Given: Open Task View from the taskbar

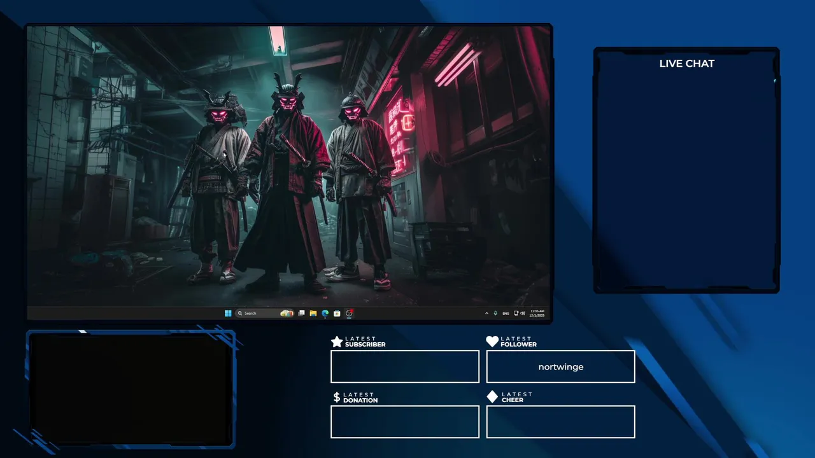Looking at the screenshot, I should pyautogui.click(x=302, y=313).
